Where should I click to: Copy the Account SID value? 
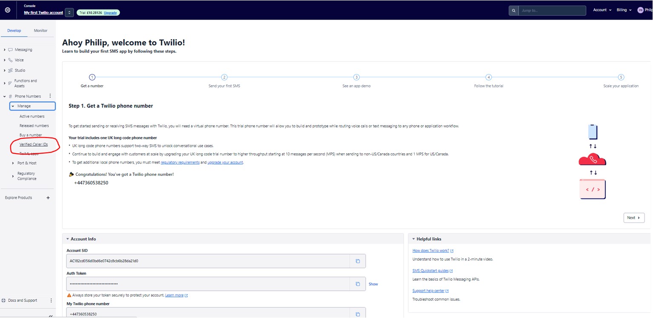358,261
